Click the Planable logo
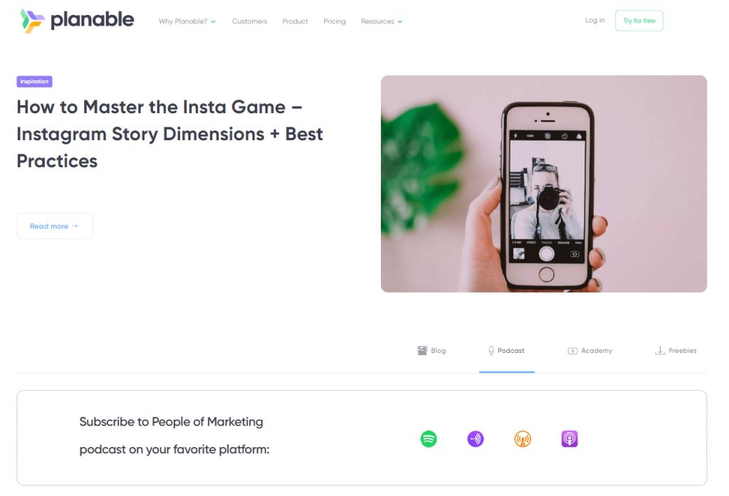This screenshot has height=496, width=729. [77, 21]
